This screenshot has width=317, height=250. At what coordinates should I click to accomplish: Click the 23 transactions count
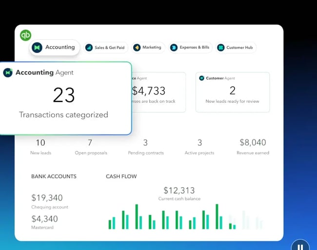tap(64, 95)
